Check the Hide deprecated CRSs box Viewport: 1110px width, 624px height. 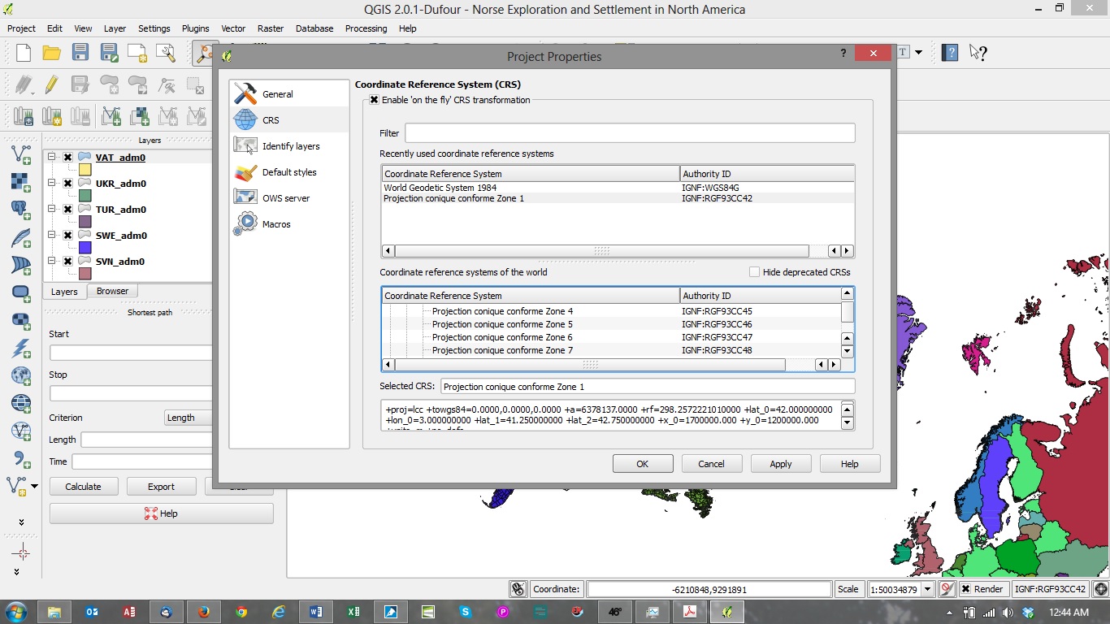click(754, 272)
